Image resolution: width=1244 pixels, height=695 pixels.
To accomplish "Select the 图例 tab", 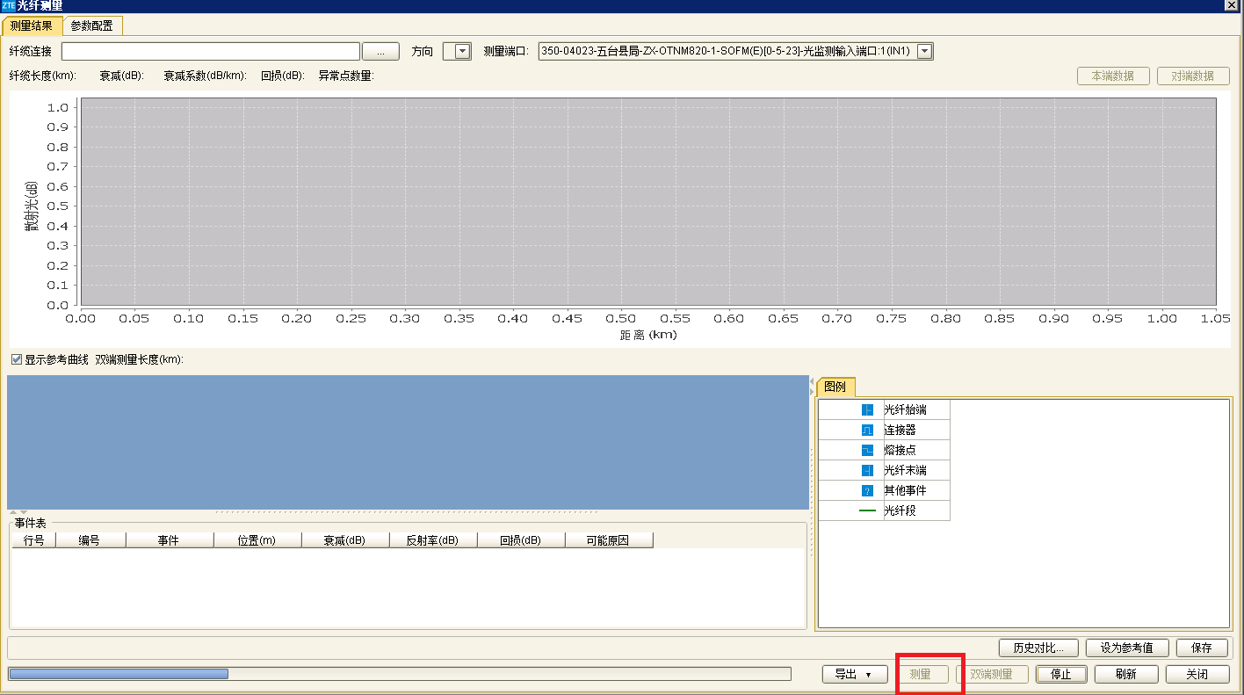I will click(835, 387).
